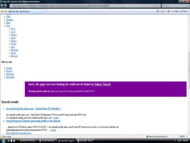The width and height of the screenshot is (190, 143).
Task: Open the Print button dropdown arrow
Action: point(171,11)
